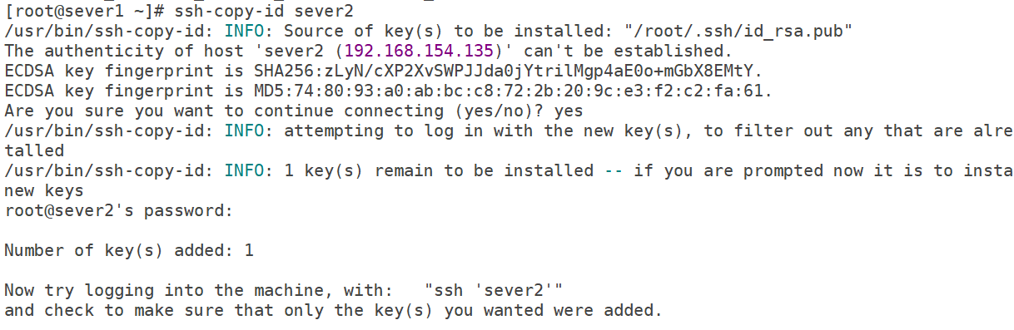Click the MD5 fingerprint string
1014x330 pixels.
click(513, 91)
